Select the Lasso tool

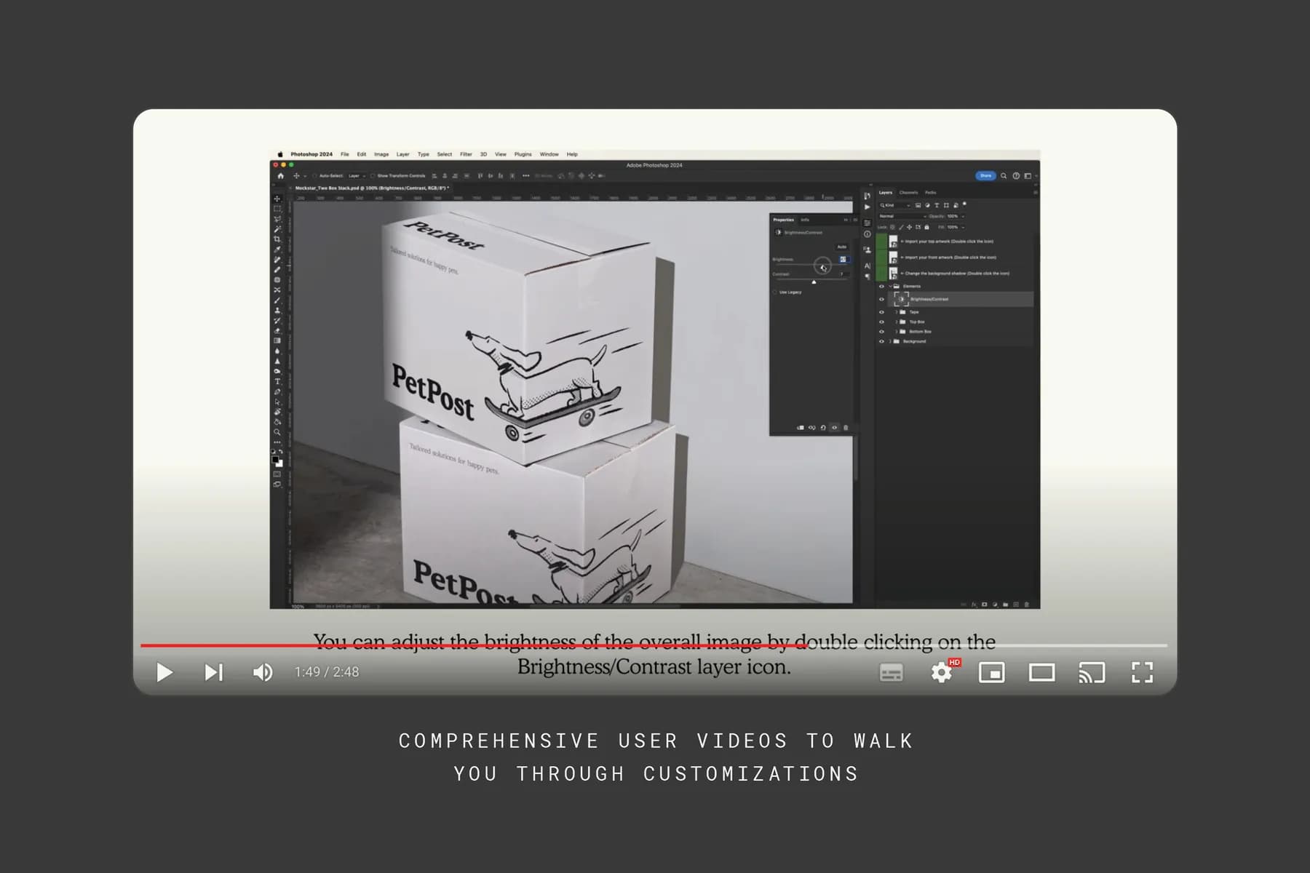coord(277,219)
